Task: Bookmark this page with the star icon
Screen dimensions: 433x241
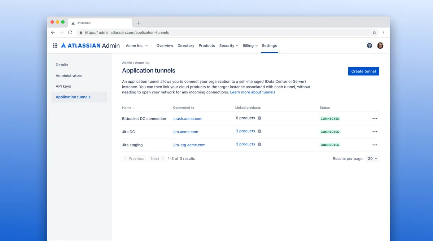Action: (374, 32)
